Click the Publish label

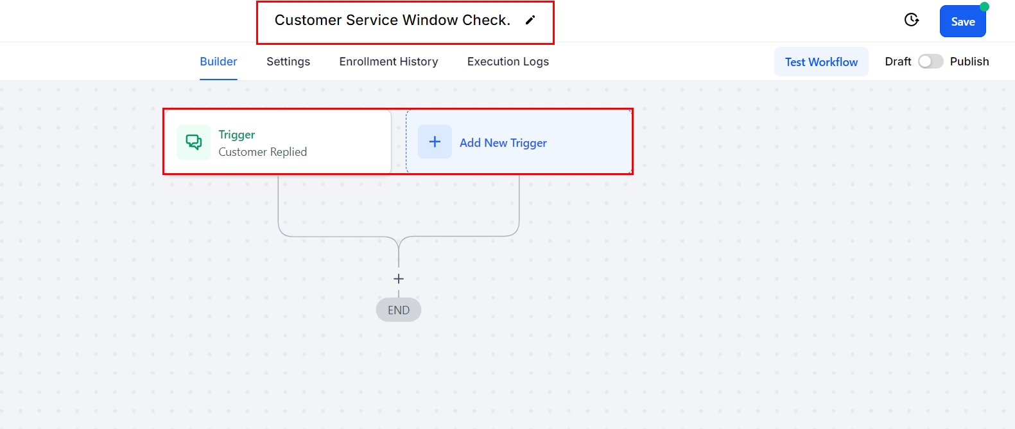pyautogui.click(x=969, y=62)
